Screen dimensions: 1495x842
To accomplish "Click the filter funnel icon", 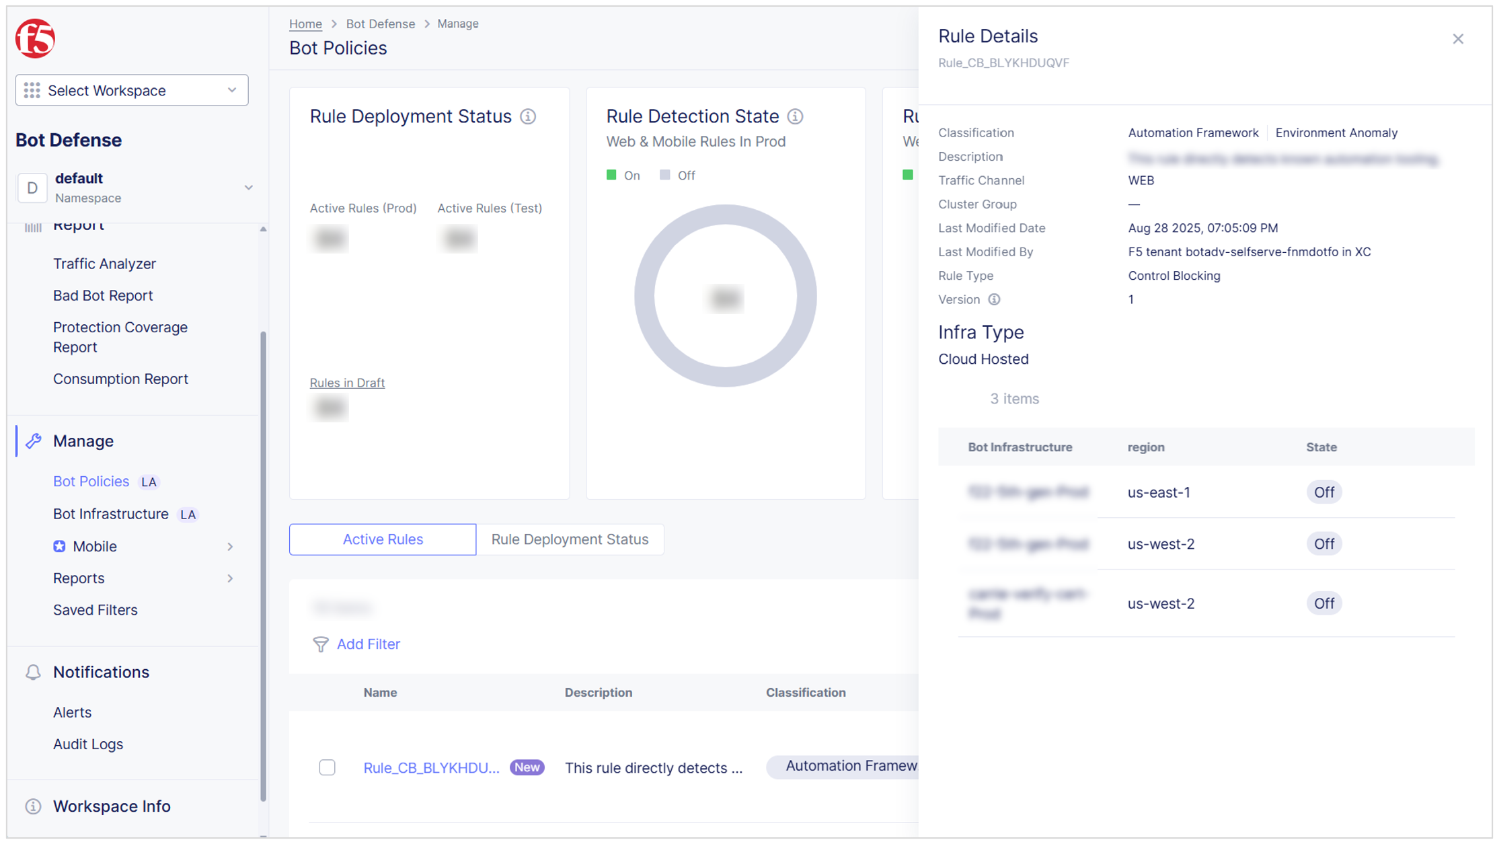I will pyautogui.click(x=321, y=644).
